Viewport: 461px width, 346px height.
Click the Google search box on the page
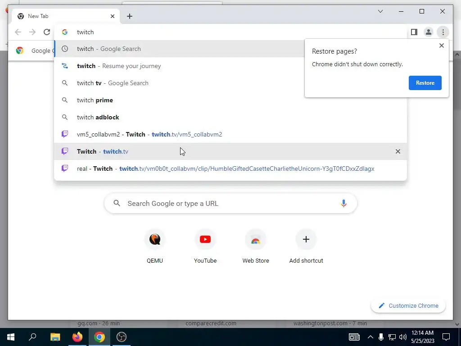click(x=230, y=203)
